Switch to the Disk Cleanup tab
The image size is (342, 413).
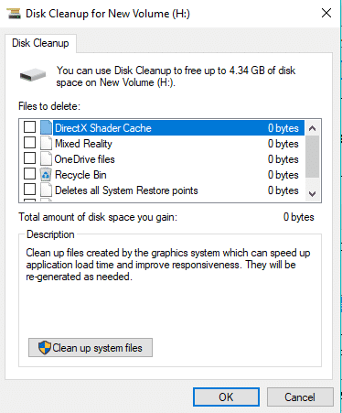click(40, 43)
